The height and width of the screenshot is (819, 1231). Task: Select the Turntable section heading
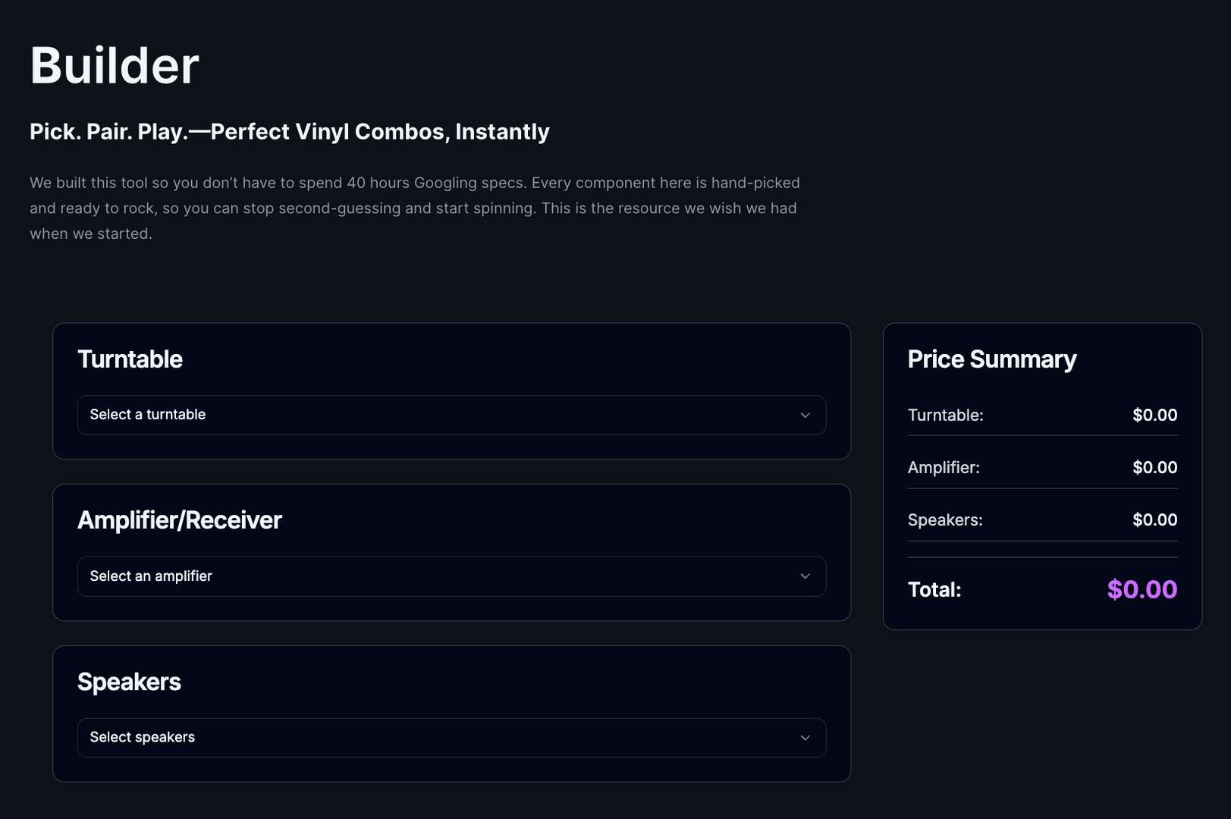pos(130,359)
